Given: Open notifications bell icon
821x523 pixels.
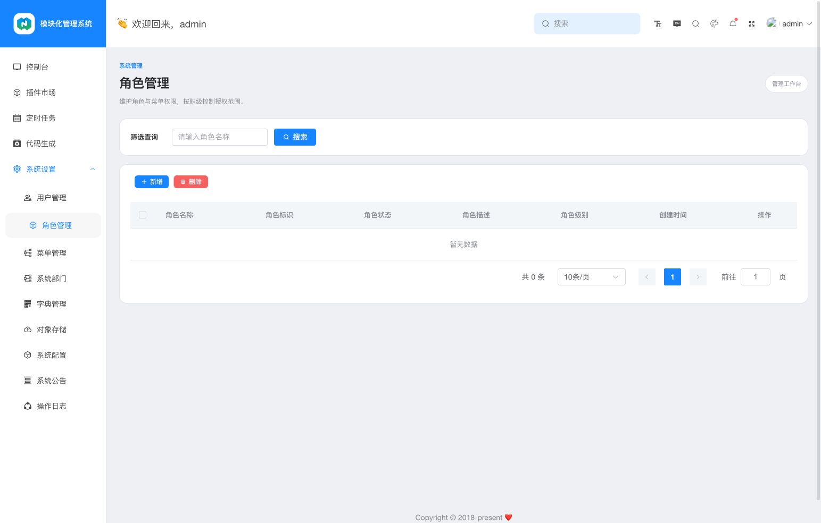Looking at the screenshot, I should (x=733, y=24).
